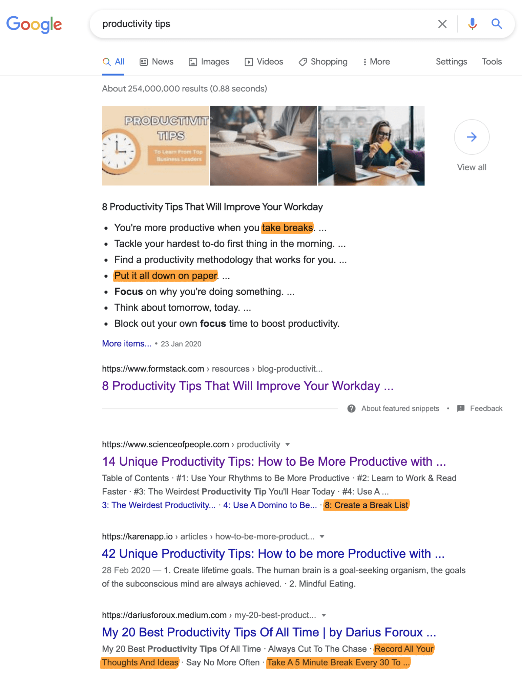Expand karenapp.io result options arrow
The width and height of the screenshot is (522, 677).
(x=322, y=536)
